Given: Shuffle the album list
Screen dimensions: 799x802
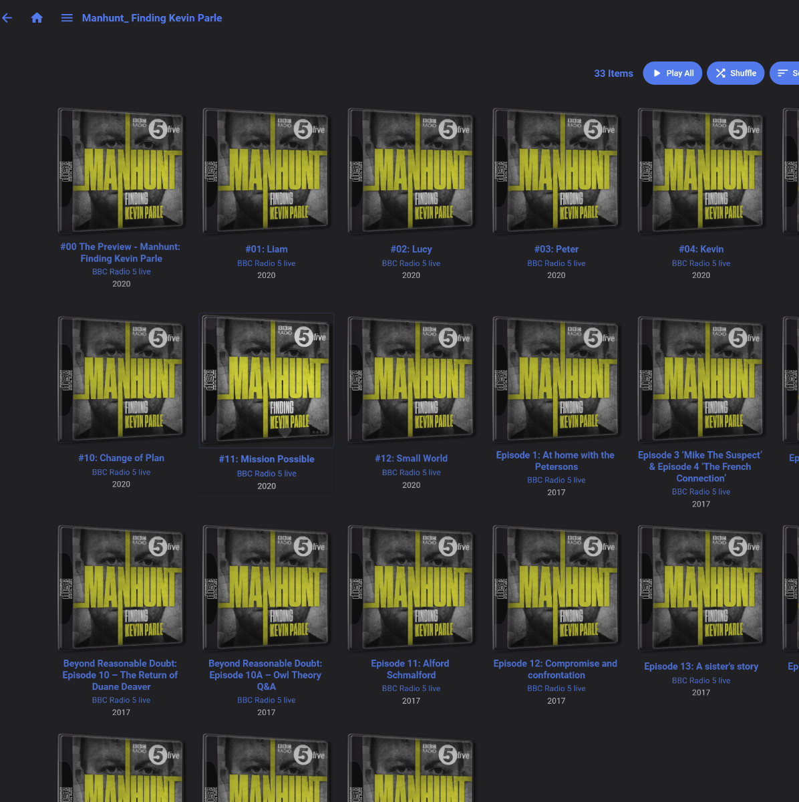Looking at the screenshot, I should coord(736,74).
